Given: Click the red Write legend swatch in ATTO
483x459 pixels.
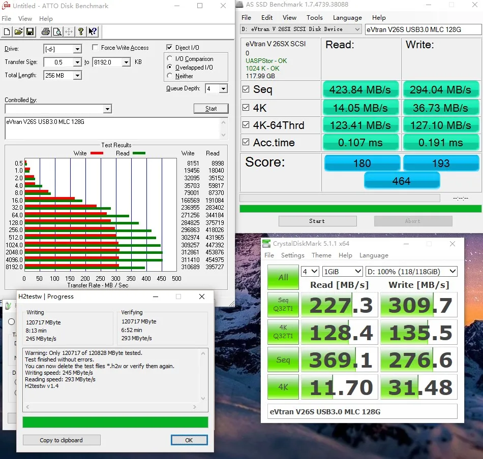Looking at the screenshot, I should pyautogui.click(x=97, y=153).
